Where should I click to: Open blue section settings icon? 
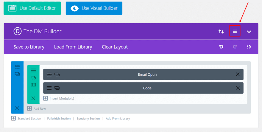pos(17,66)
